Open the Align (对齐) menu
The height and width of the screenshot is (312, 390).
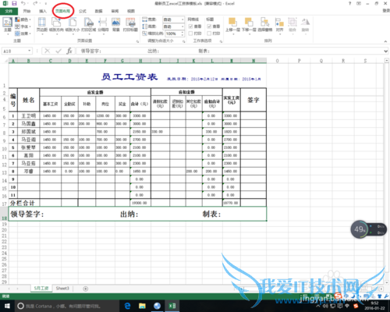pyautogui.click(x=279, y=26)
